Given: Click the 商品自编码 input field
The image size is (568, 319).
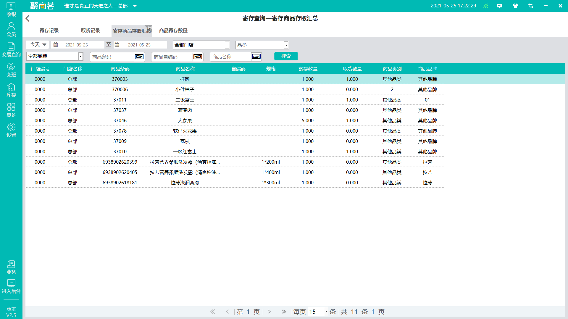Looking at the screenshot, I should pyautogui.click(x=172, y=57).
